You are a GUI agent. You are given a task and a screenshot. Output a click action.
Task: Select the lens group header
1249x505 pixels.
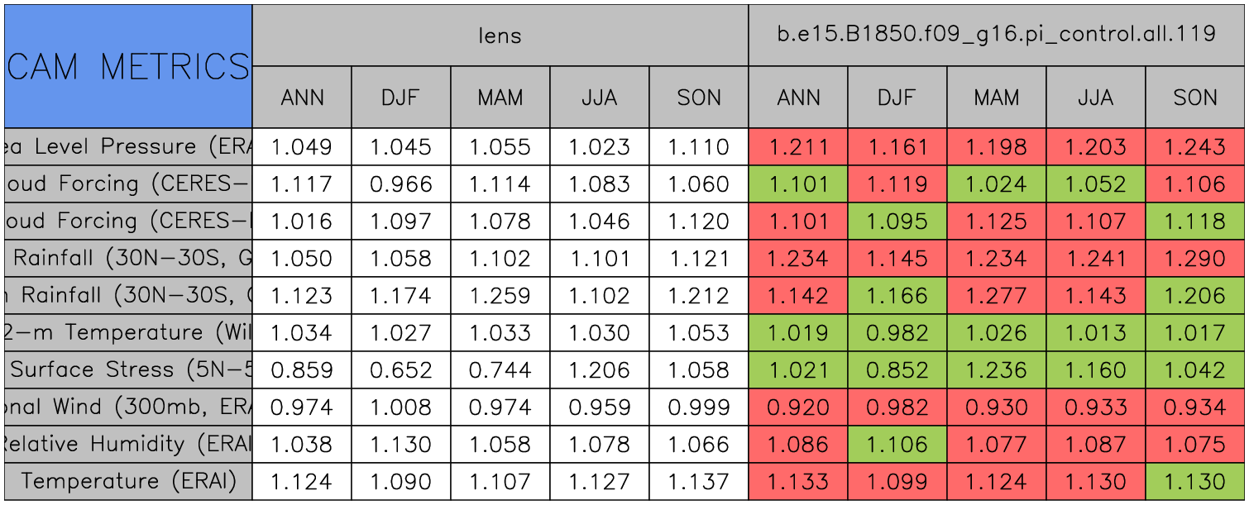(x=500, y=36)
